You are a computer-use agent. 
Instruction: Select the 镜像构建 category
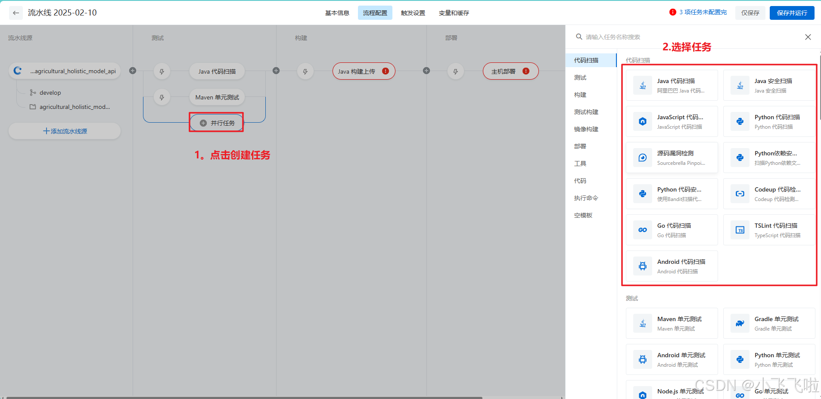click(x=591, y=129)
